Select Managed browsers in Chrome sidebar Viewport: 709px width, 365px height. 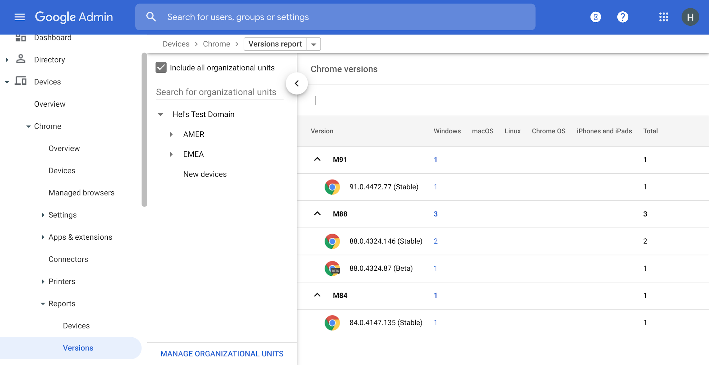82,192
